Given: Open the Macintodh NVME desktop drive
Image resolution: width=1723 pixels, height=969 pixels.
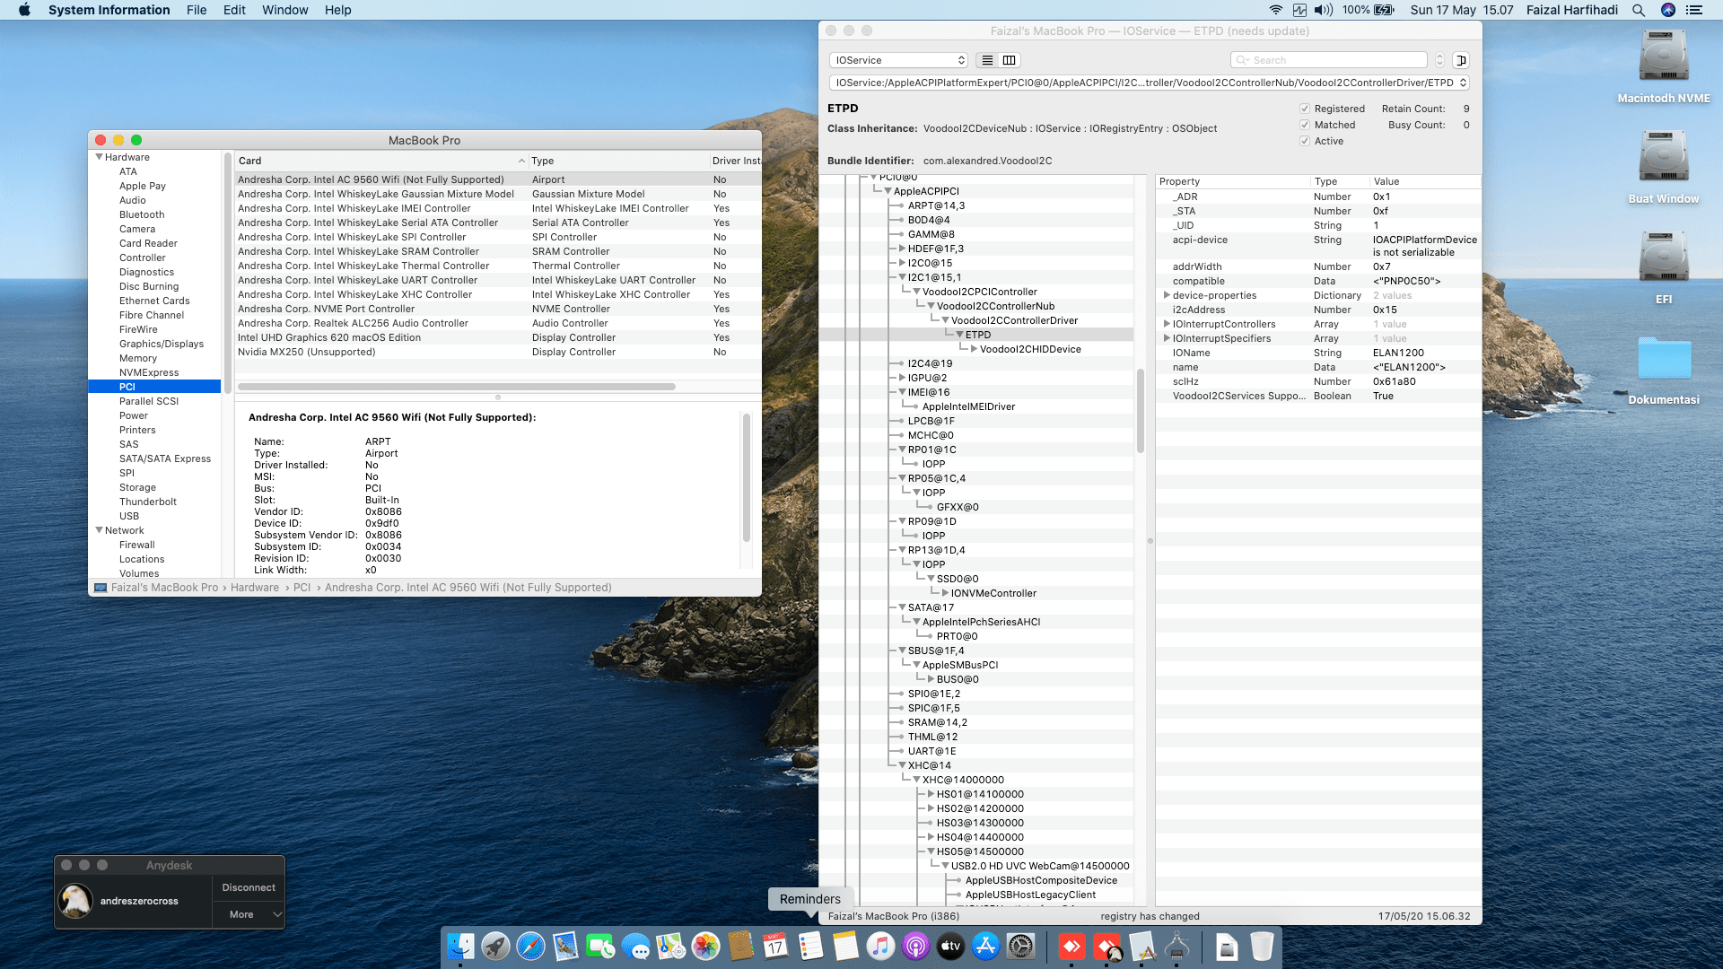Looking at the screenshot, I should 1664,66.
